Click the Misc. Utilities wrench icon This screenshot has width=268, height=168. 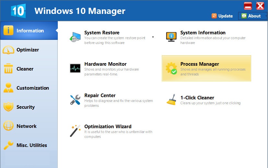8,145
